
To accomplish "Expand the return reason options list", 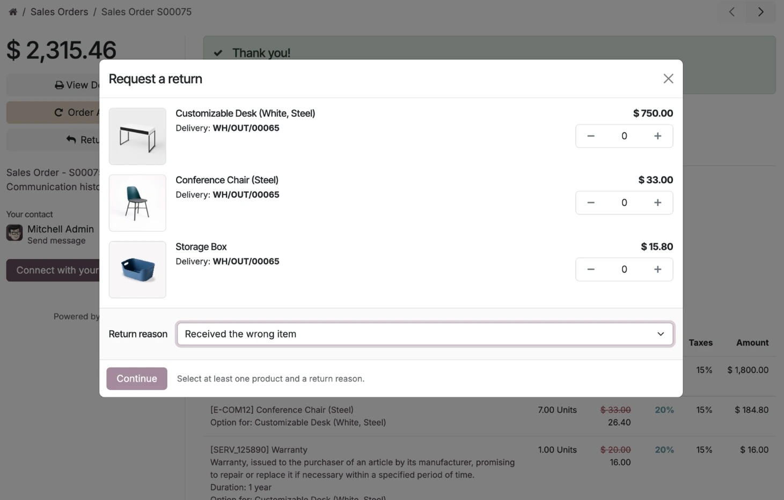I will tap(660, 333).
